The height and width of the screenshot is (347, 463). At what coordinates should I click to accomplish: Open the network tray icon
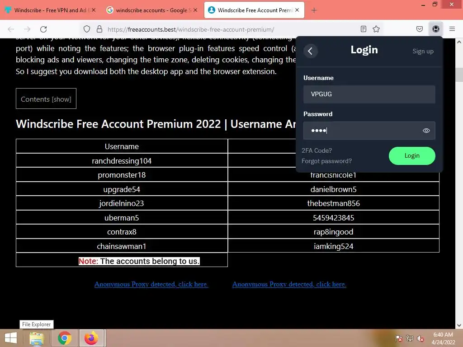(410, 338)
